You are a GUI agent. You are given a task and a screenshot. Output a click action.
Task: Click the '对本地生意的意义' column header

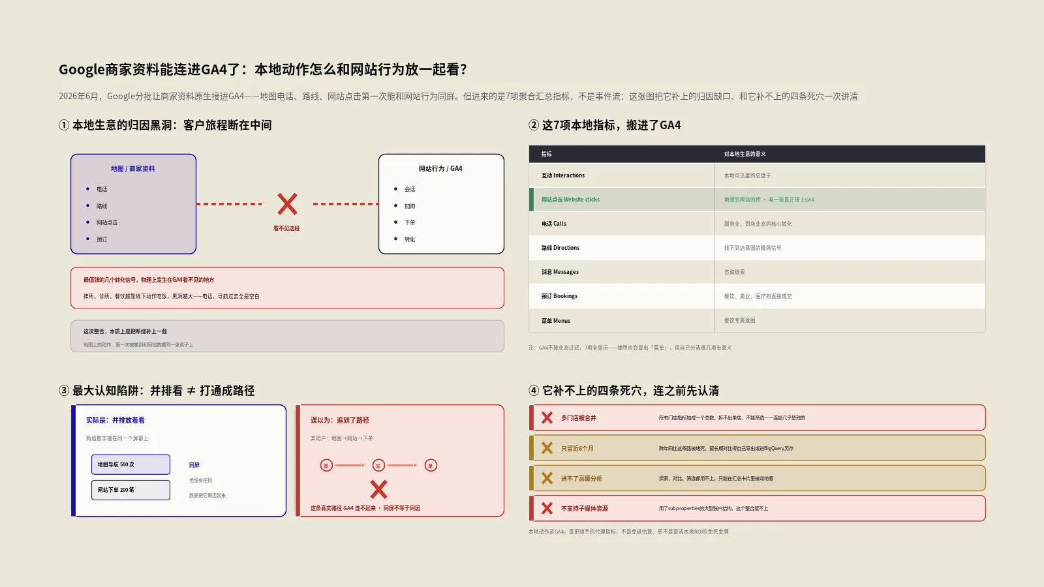tap(745, 154)
